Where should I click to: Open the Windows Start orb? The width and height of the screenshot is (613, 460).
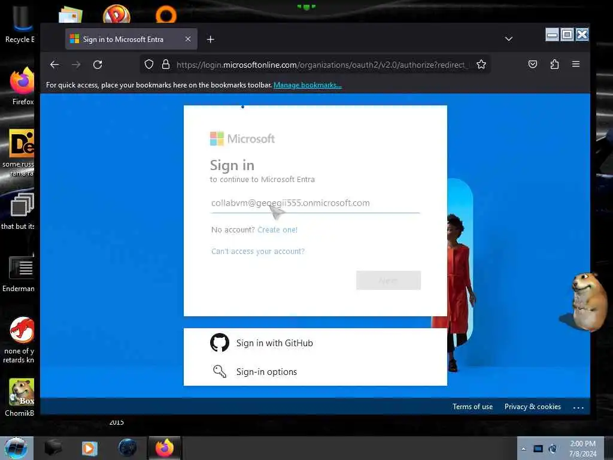16,448
